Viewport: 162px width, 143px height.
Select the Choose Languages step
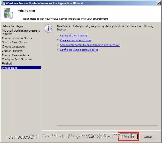[13, 47]
